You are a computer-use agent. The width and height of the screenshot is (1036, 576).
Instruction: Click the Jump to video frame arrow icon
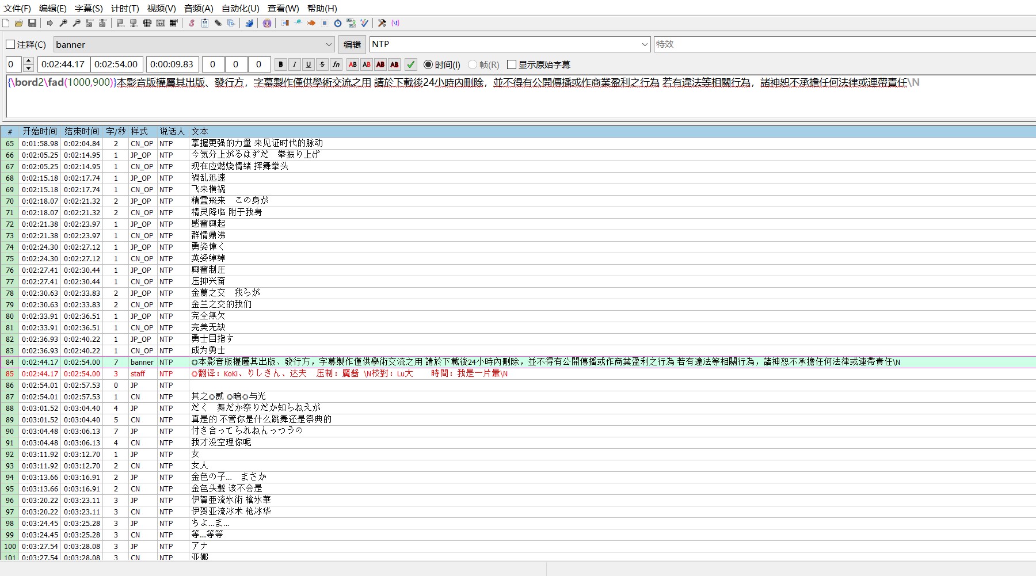[x=49, y=23]
